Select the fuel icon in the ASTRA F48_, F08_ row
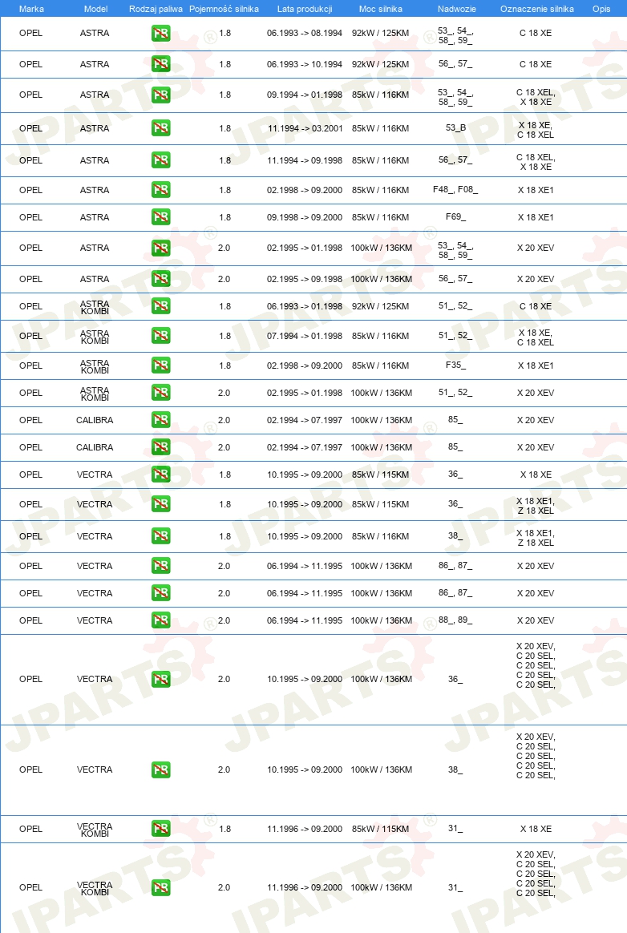The height and width of the screenshot is (933, 627). coord(161,190)
